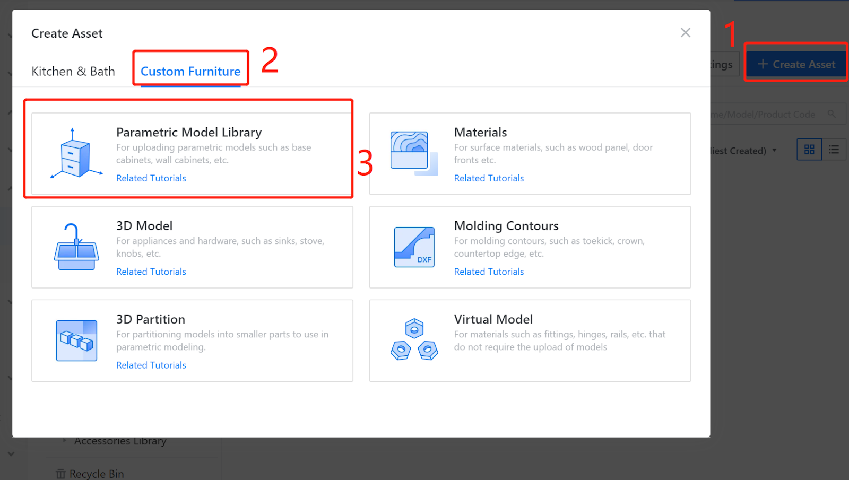Click the Materials wood panel icon
The image size is (849, 480).
pos(414,153)
